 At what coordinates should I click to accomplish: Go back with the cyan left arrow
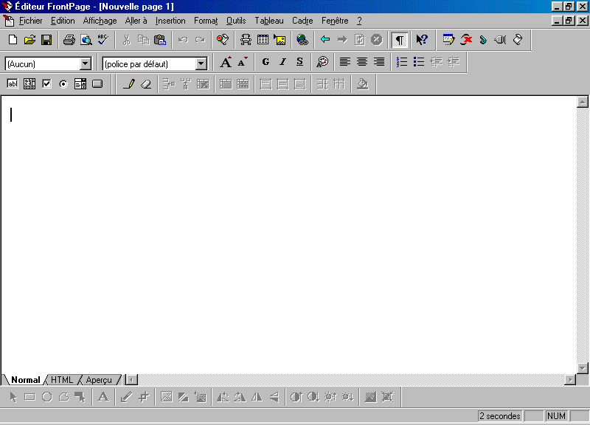(x=325, y=40)
